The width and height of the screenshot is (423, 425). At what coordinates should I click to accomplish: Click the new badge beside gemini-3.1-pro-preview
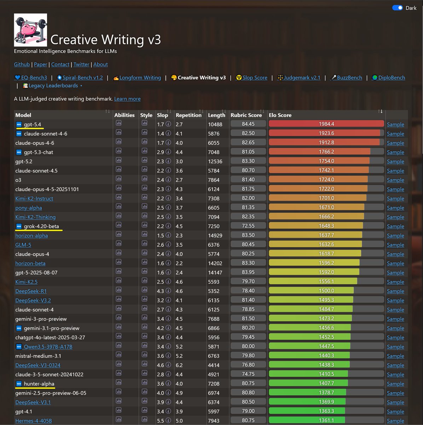click(x=19, y=328)
